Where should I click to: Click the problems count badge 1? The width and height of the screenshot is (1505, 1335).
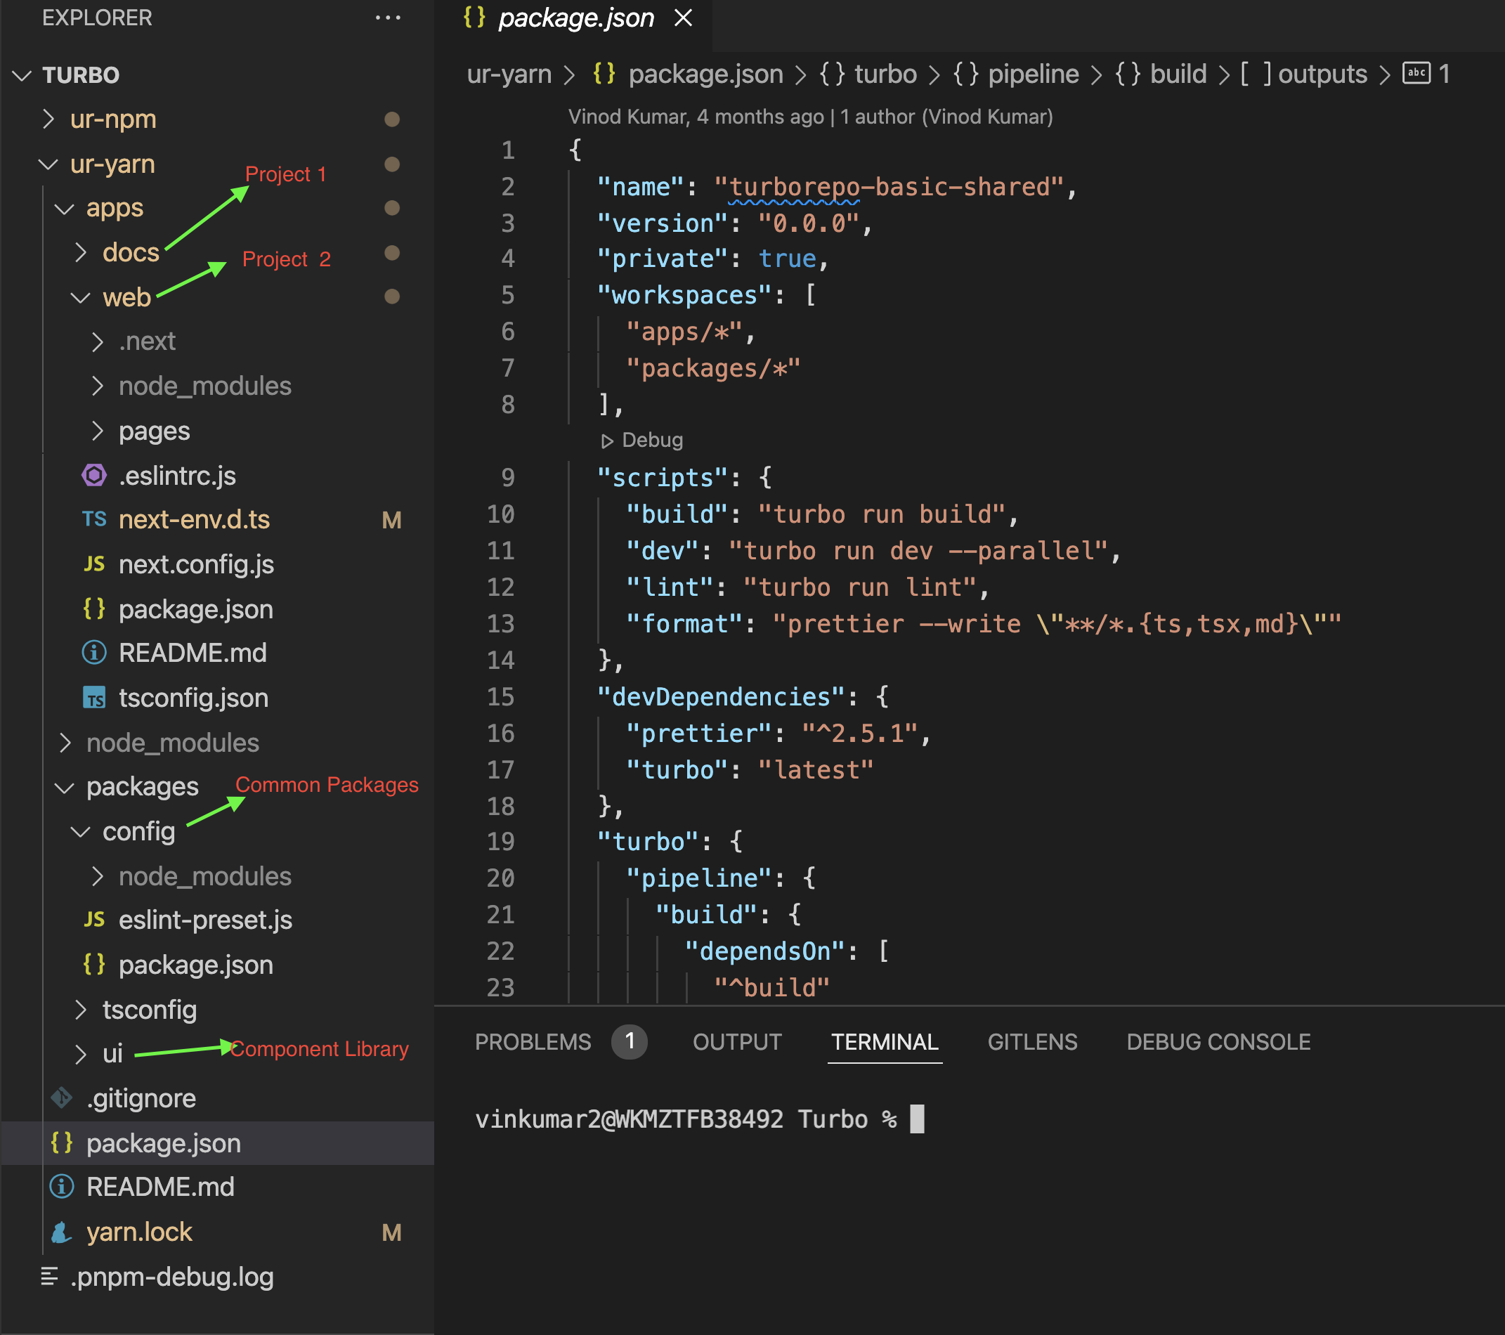[x=630, y=1042]
